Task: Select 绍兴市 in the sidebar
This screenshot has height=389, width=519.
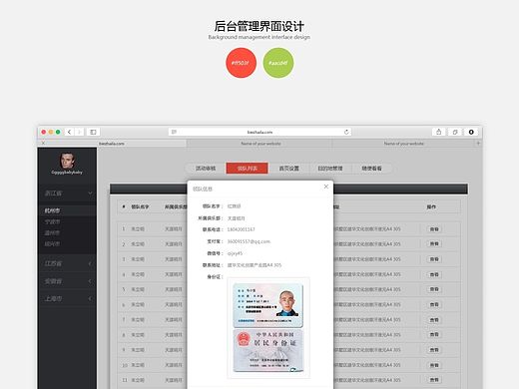Action: (x=53, y=244)
